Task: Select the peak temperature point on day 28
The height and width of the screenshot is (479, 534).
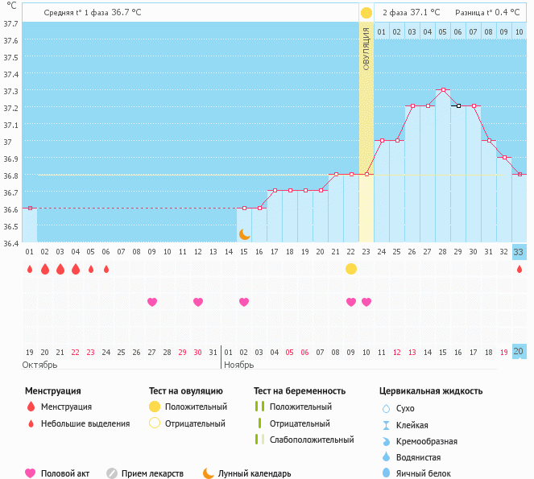Action: (x=443, y=89)
